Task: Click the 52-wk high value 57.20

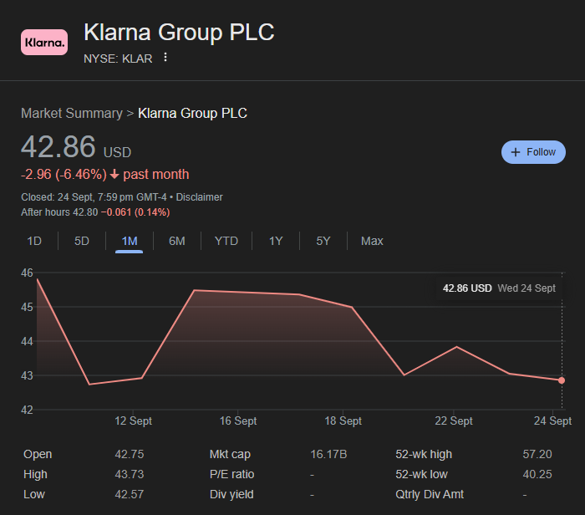Action: [x=537, y=454]
